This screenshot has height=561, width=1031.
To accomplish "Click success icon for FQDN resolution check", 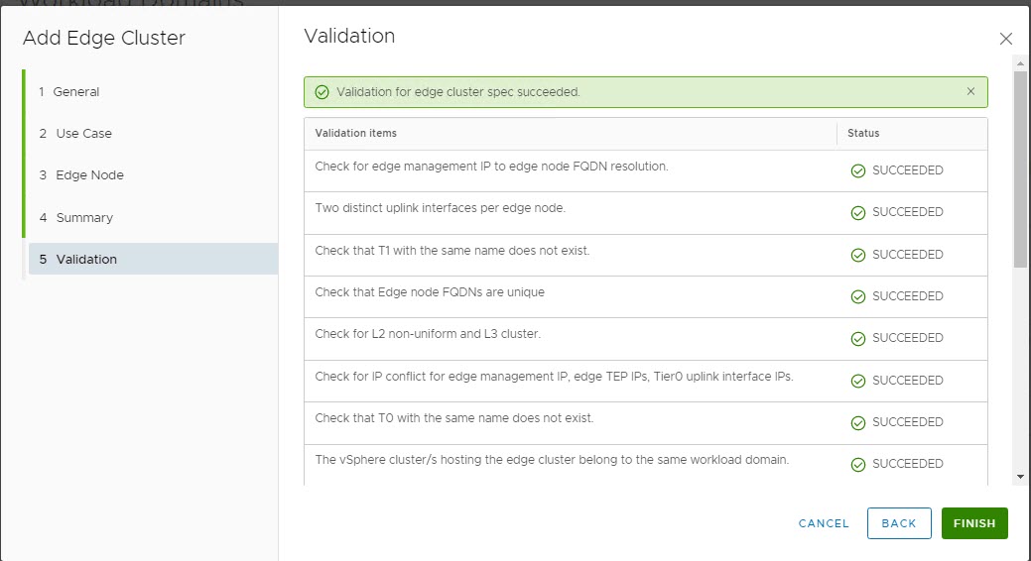I will tap(858, 170).
